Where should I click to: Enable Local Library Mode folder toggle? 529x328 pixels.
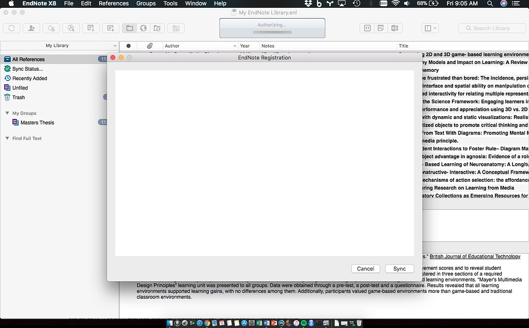pos(130,28)
